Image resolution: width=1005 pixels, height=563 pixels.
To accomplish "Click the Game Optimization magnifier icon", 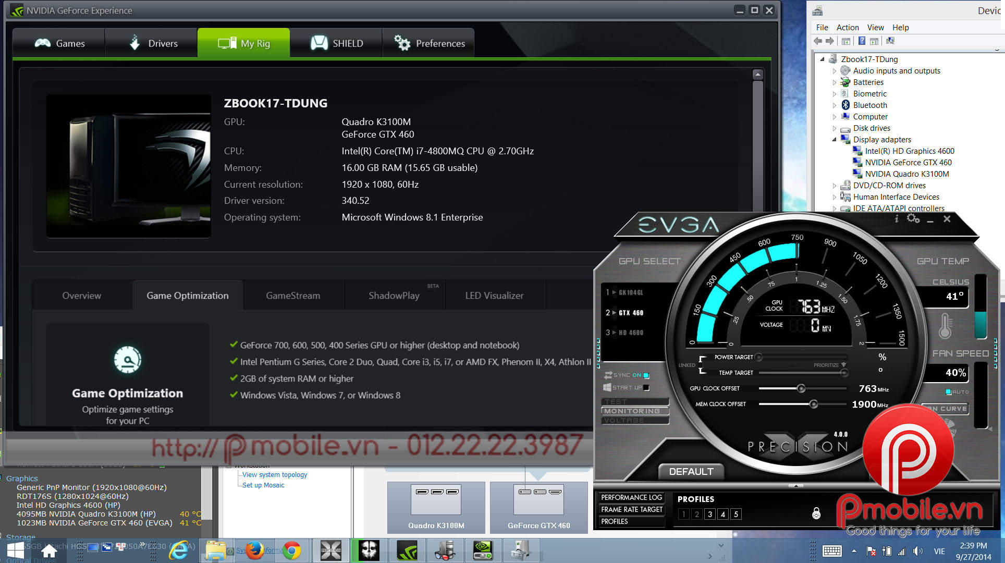I will click(127, 360).
